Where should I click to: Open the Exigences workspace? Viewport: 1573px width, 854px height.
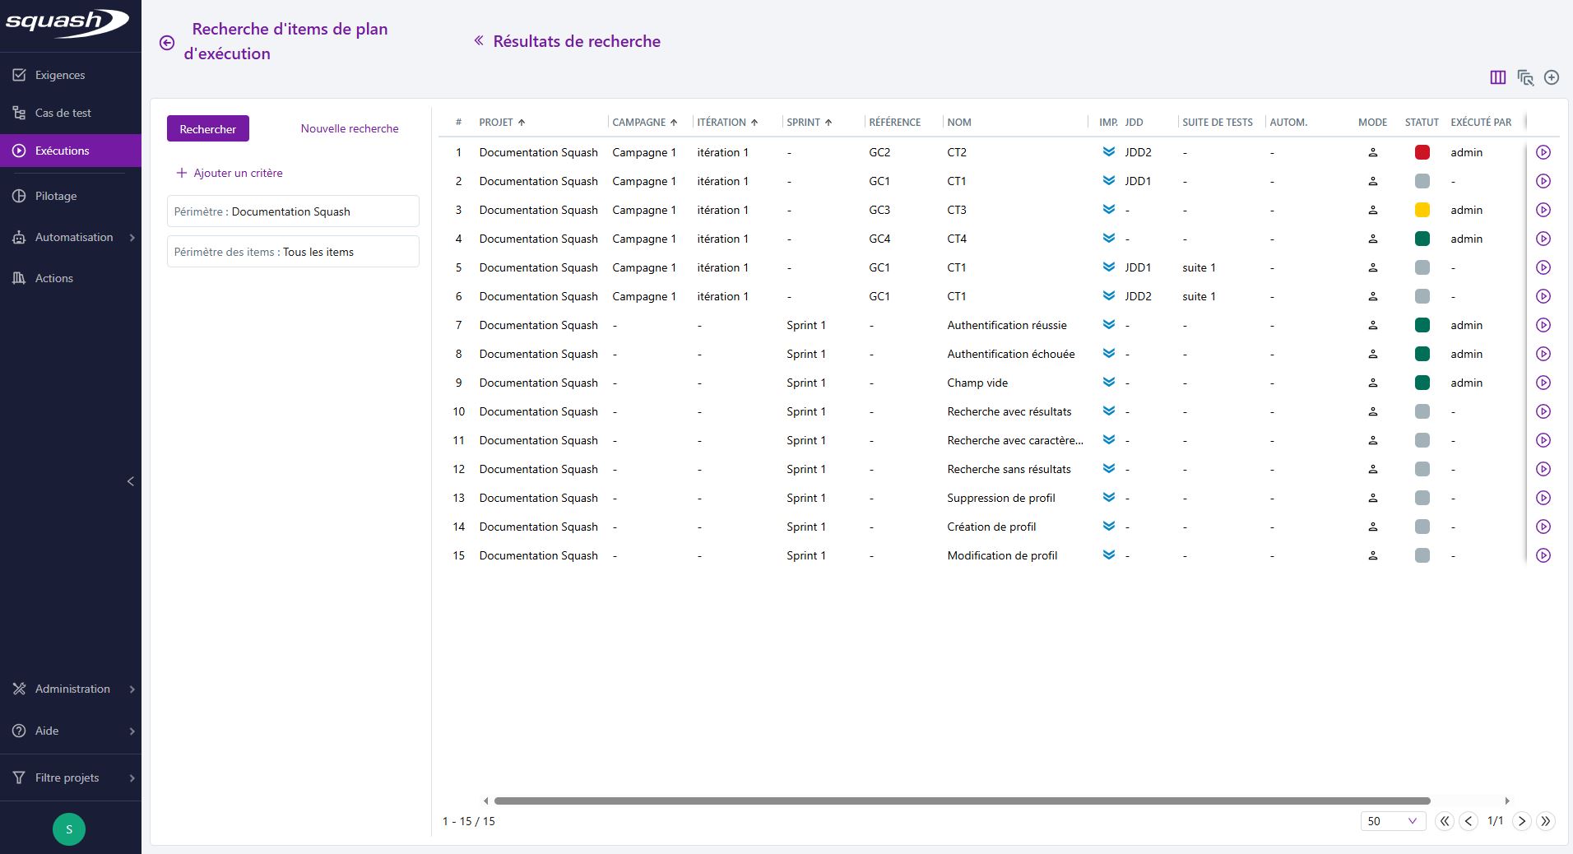coord(60,75)
